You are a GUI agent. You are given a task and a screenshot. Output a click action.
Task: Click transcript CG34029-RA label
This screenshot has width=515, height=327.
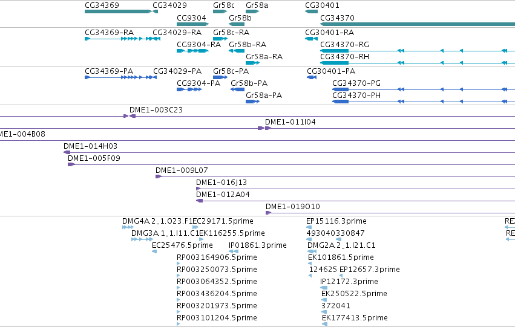click(177, 33)
